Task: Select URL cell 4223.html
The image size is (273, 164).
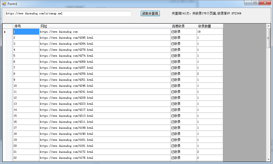Action: pos(105,104)
